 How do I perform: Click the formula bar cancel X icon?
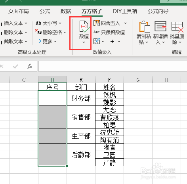click(x=2, y=66)
